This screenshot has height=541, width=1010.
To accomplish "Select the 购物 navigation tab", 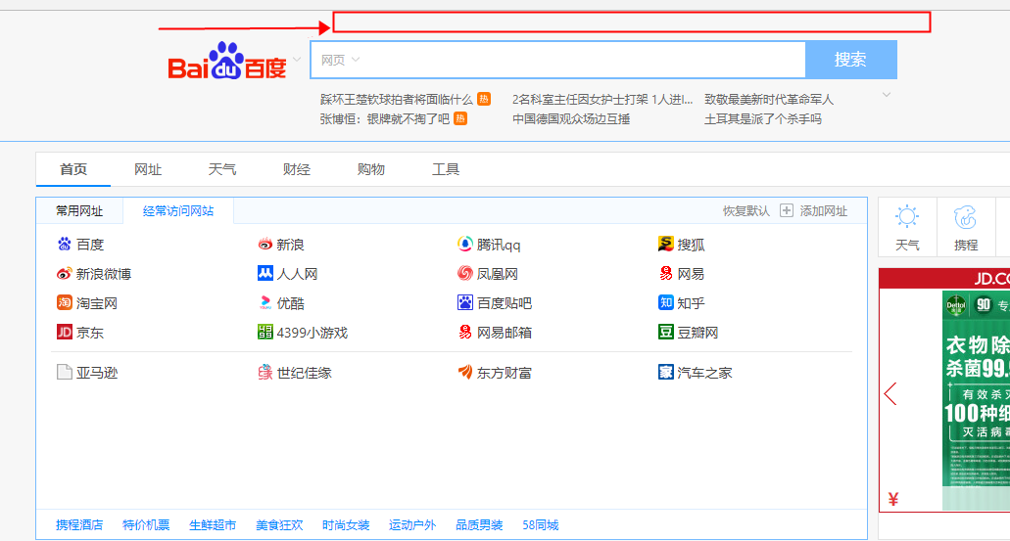I will click(370, 169).
